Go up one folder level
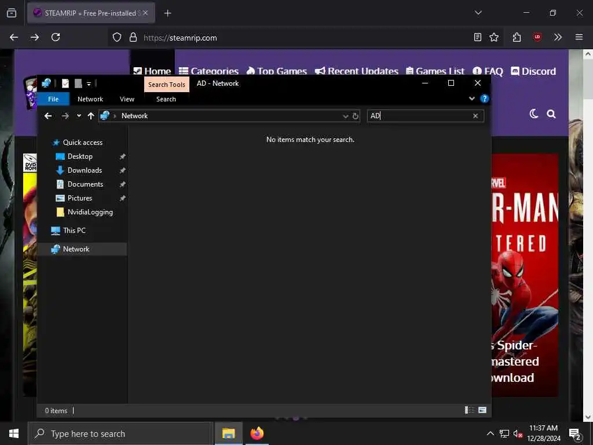Viewport: 593px width, 445px height. coord(91,116)
